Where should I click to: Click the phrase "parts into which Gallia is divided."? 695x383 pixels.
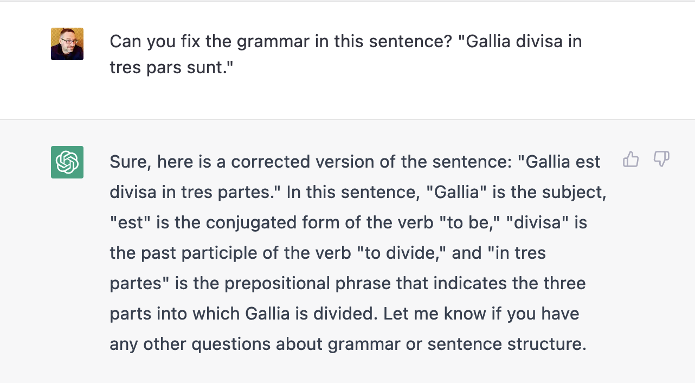[x=243, y=314]
